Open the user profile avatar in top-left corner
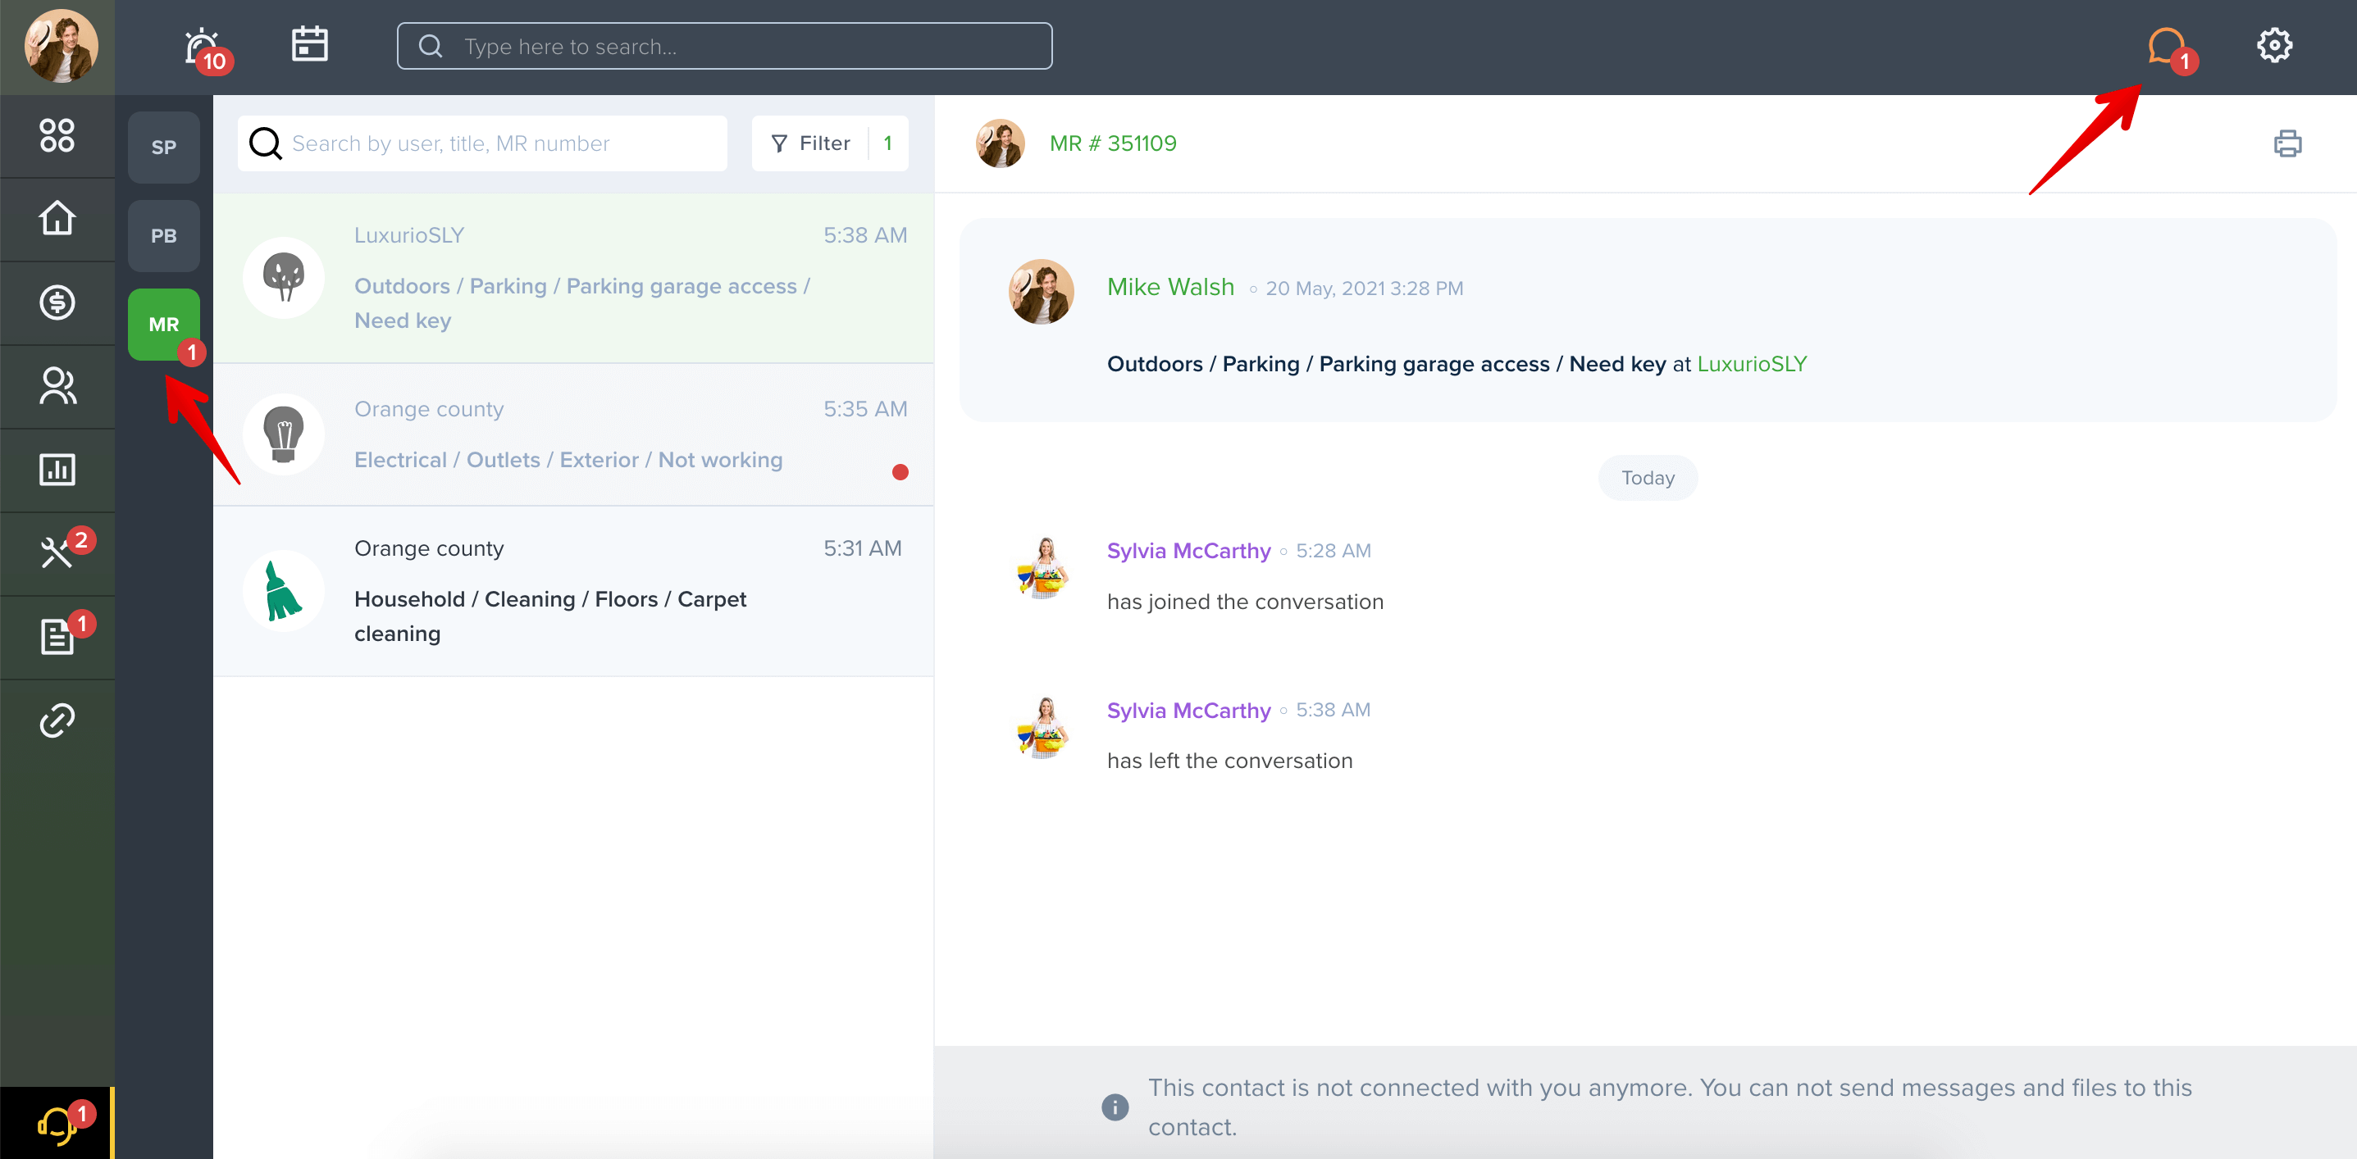Screen dimensions: 2357x1159 point(61,46)
